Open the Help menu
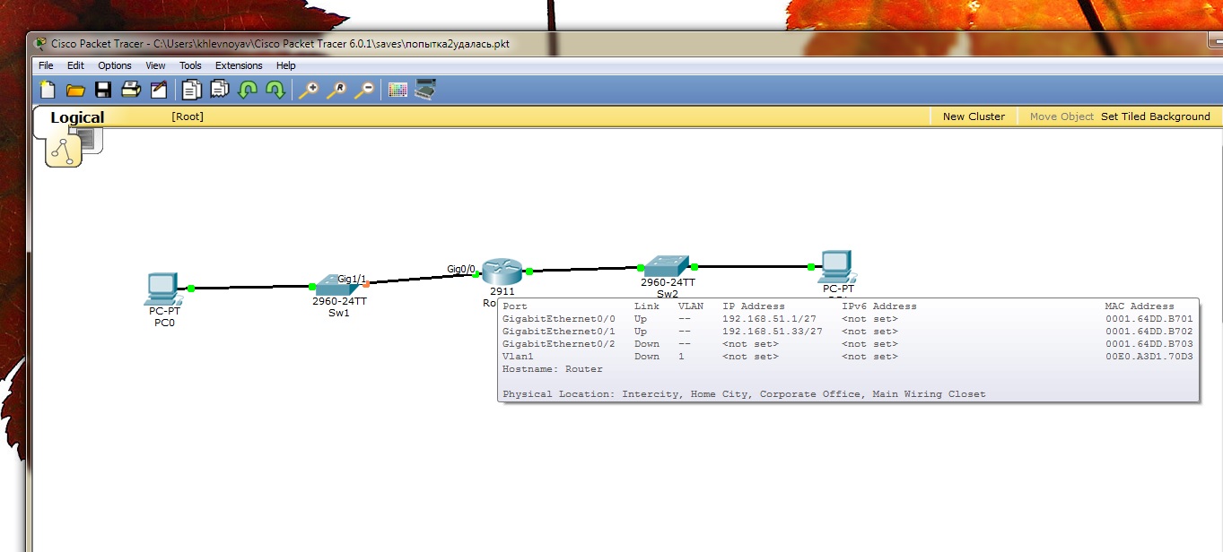 click(285, 65)
